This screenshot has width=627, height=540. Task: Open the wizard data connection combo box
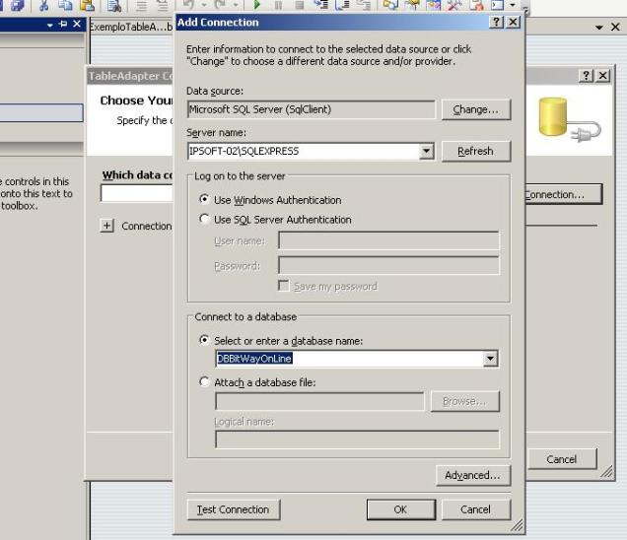click(x=137, y=193)
